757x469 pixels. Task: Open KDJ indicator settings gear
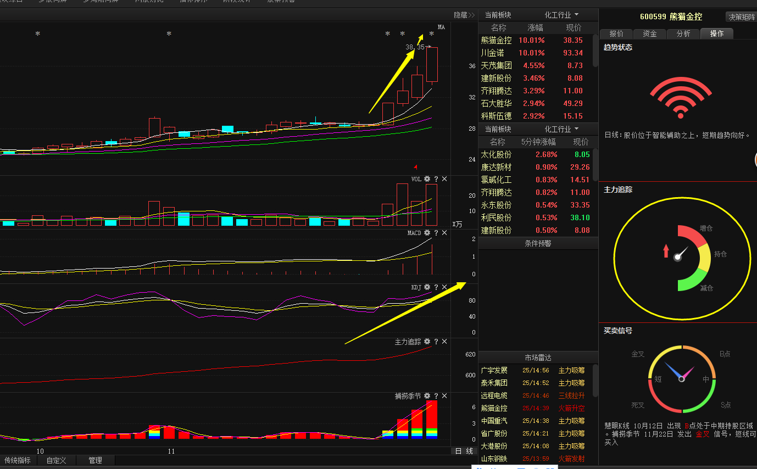pos(427,287)
